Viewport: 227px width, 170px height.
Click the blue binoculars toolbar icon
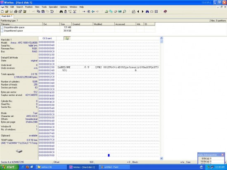(147, 12)
